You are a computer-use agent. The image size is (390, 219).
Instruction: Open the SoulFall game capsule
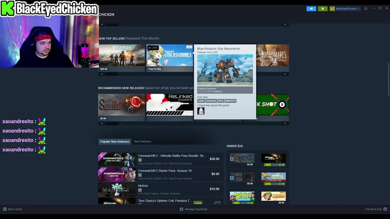(121, 107)
